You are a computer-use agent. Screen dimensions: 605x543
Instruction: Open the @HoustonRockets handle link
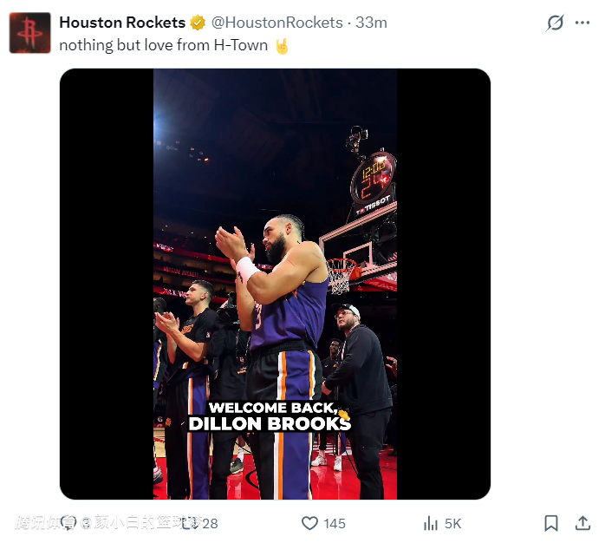coord(277,23)
